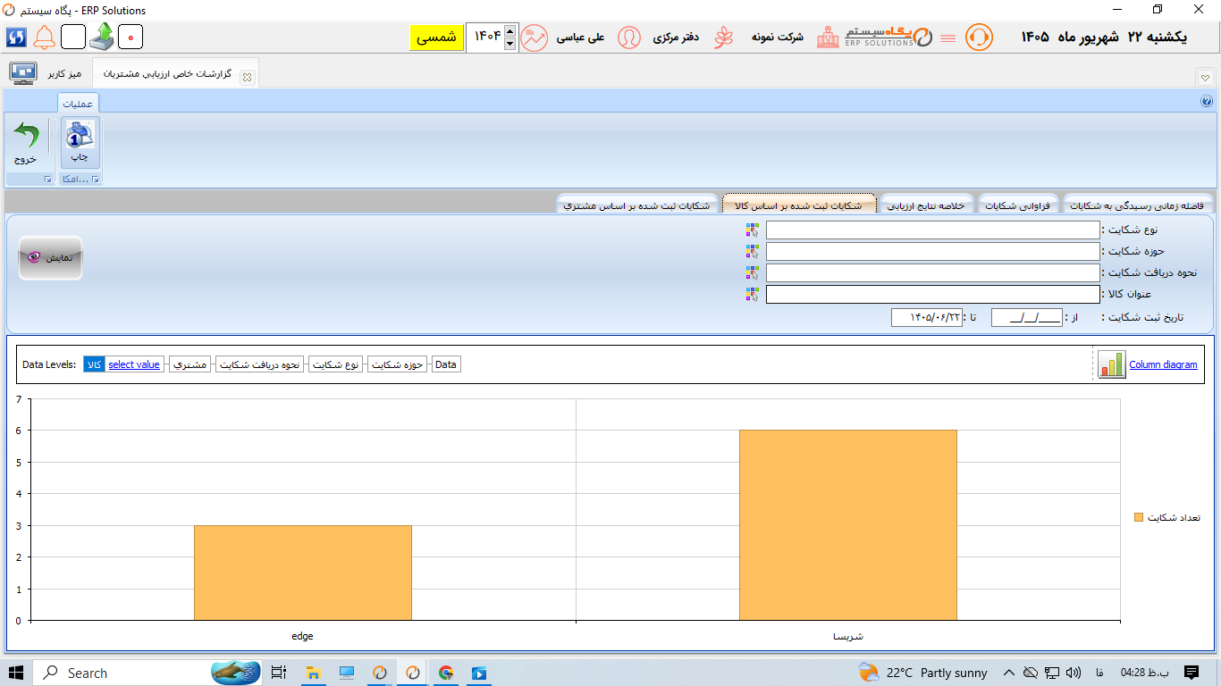The image size is (1221, 686).
Task: Click the box with the red dot
Action: pyautogui.click(x=131, y=38)
